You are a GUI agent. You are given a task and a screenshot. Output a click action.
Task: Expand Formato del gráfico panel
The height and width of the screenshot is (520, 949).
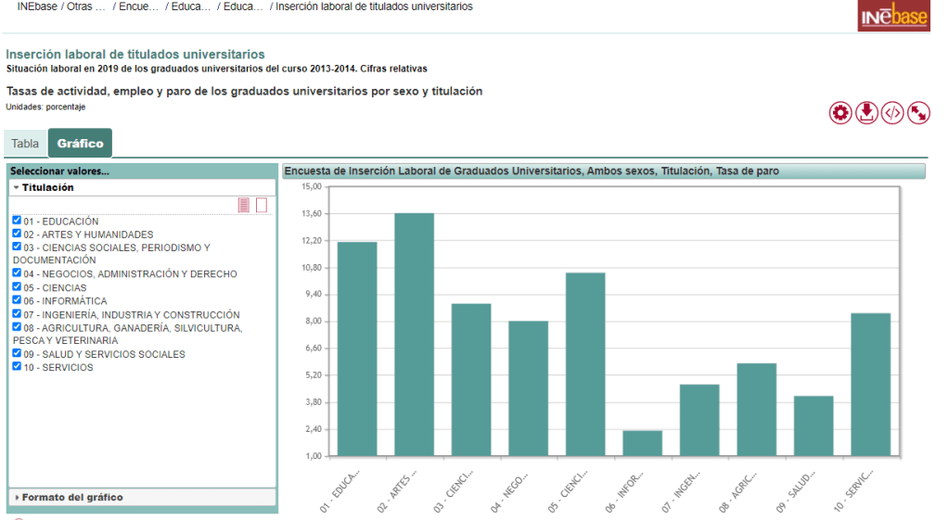click(72, 498)
